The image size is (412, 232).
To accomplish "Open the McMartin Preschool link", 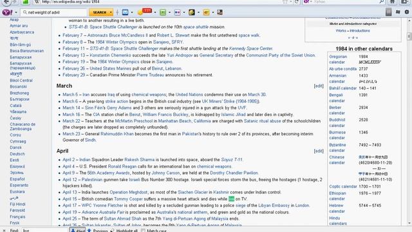I will click(x=134, y=121).
